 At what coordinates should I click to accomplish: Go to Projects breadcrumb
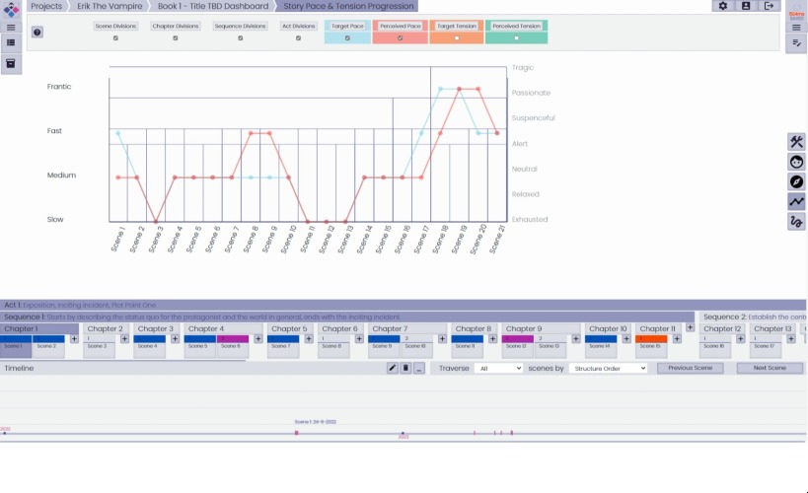46,6
